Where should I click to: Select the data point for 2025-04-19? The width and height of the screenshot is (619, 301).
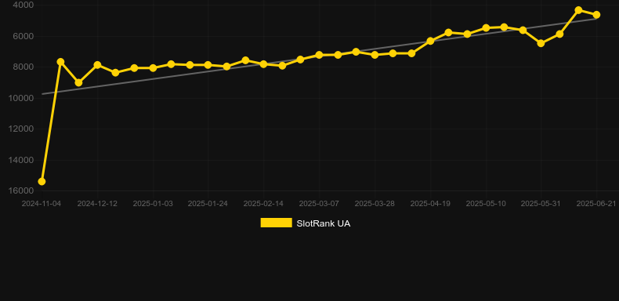[430, 41]
